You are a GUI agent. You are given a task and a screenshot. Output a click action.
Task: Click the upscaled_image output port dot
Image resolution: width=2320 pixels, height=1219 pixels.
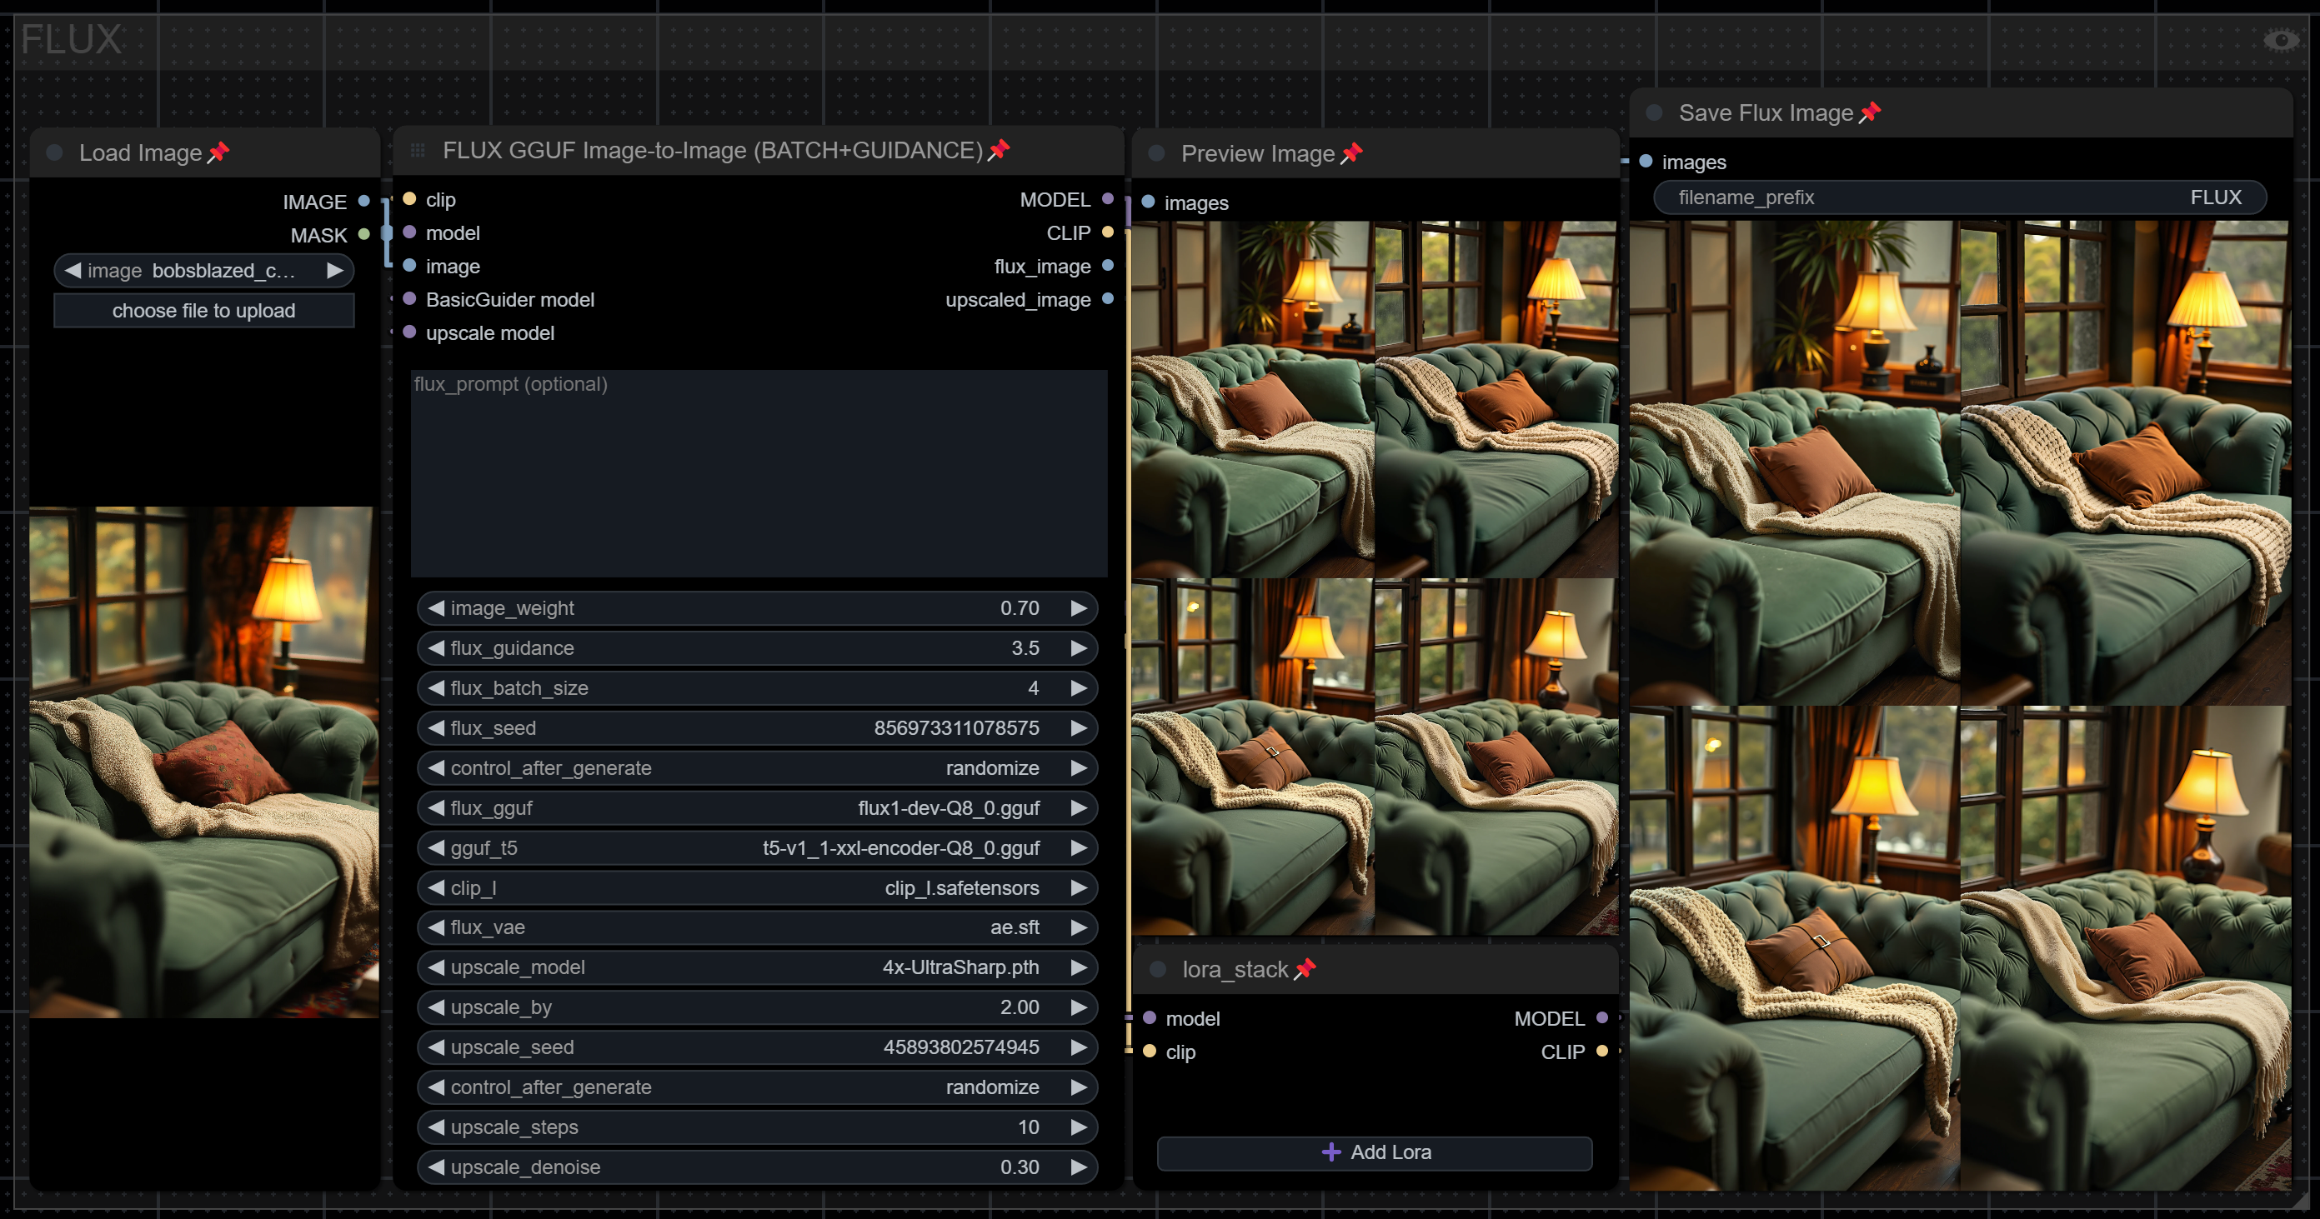point(1108,299)
